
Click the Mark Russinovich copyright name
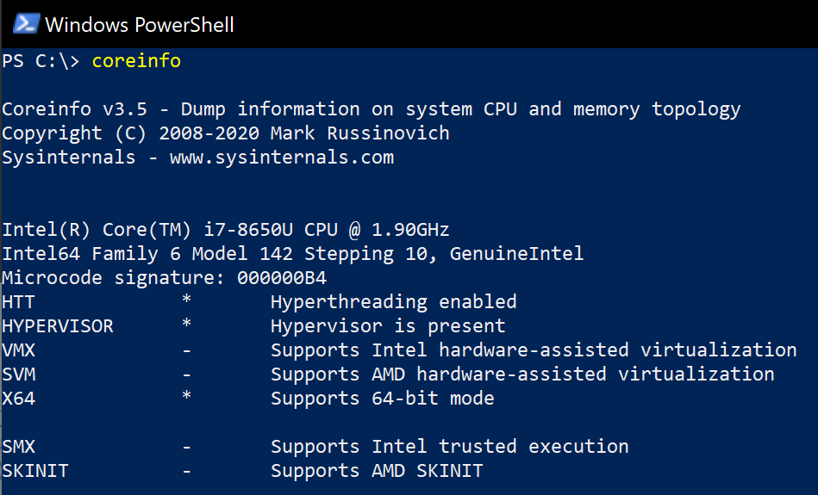pos(359,133)
